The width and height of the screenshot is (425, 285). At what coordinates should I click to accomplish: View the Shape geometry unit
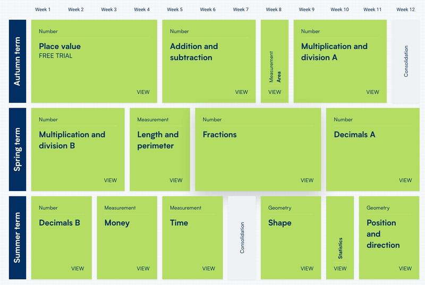[x=307, y=269]
